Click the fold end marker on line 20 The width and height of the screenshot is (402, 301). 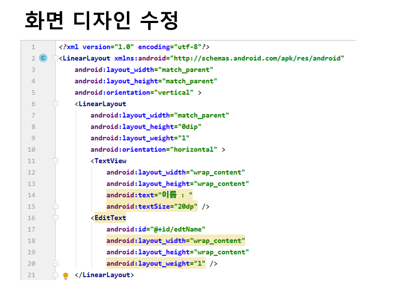pyautogui.click(x=55, y=263)
